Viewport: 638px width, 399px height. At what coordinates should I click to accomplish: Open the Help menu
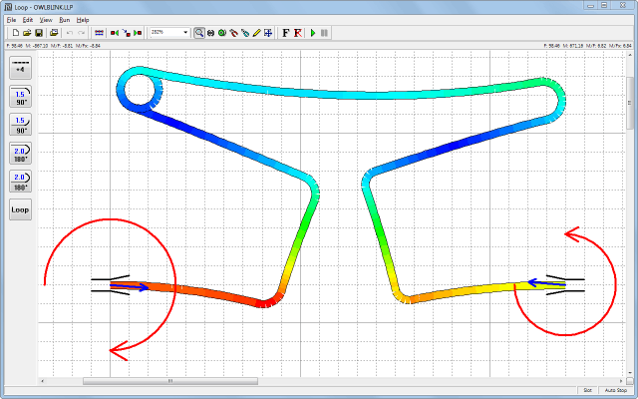[x=83, y=20]
